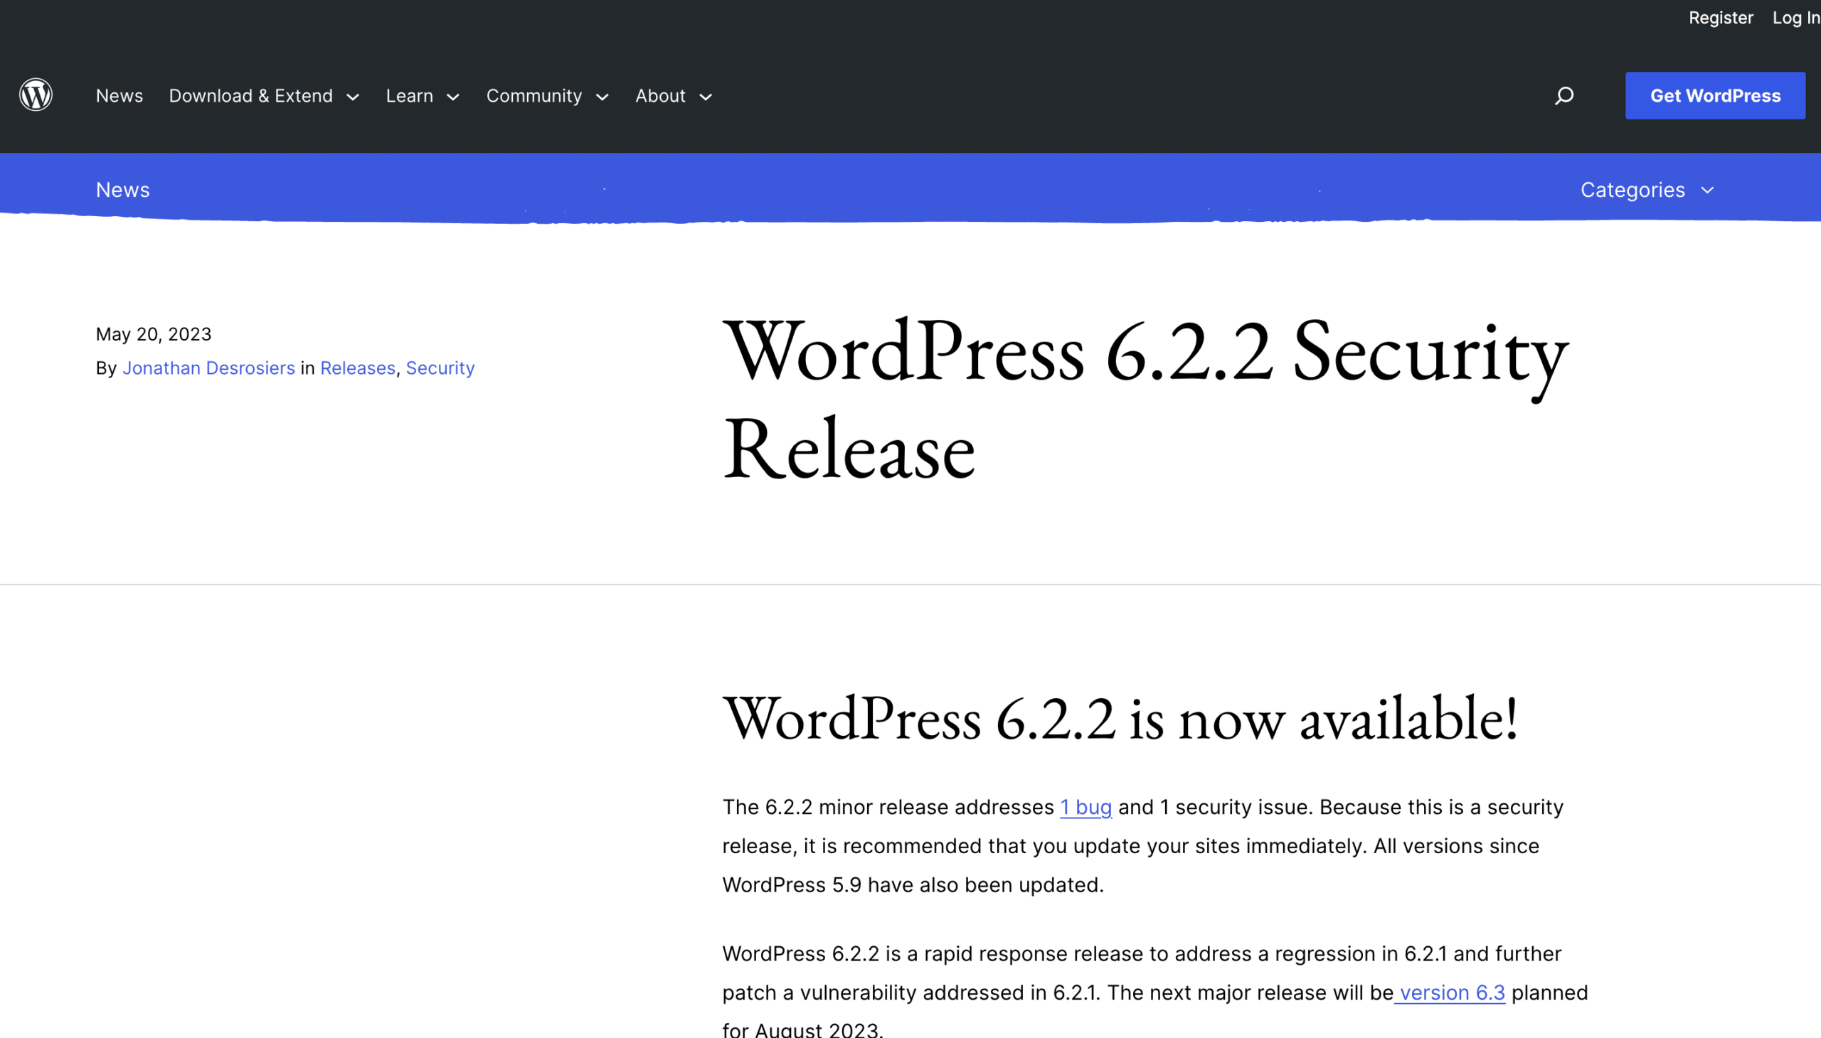Screen dimensions: 1821x1038
Task: Click the Register link
Action: (1721, 18)
